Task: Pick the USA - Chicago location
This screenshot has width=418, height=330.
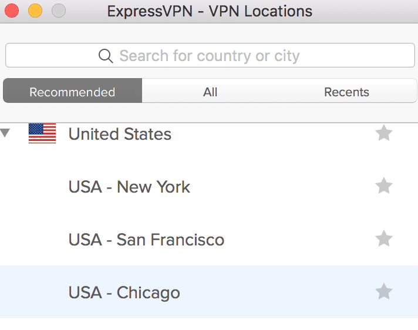Action: point(124,292)
